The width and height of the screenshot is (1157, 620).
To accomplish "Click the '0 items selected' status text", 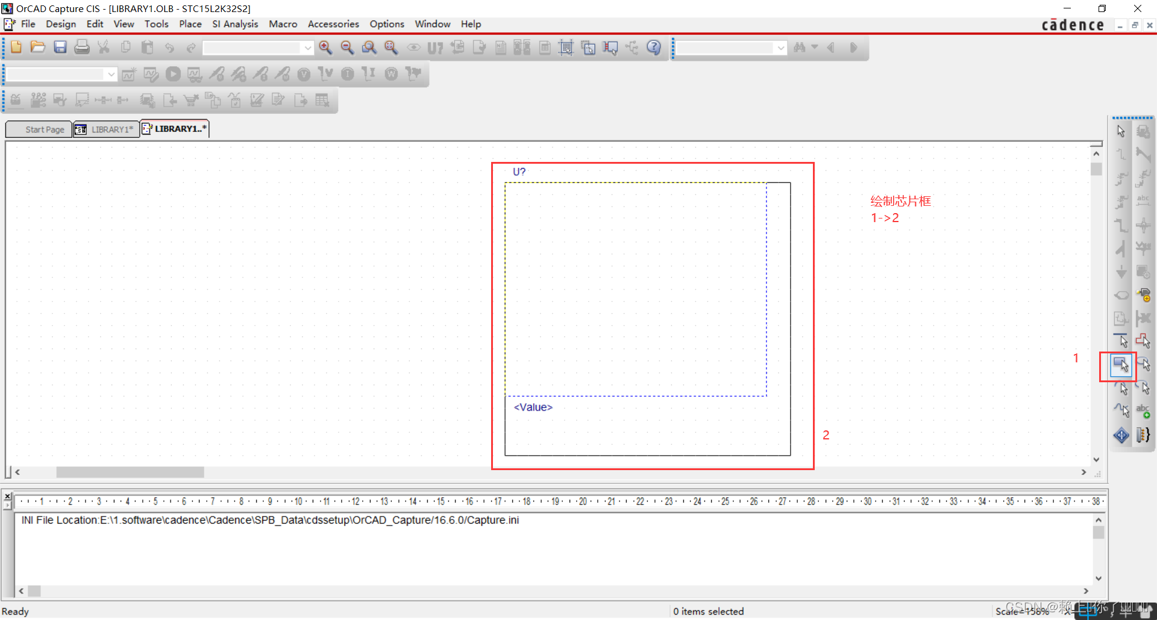I will (x=708, y=612).
